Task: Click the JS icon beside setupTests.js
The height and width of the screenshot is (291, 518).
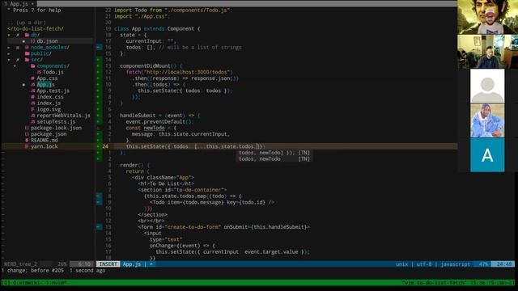Action: pos(32,122)
